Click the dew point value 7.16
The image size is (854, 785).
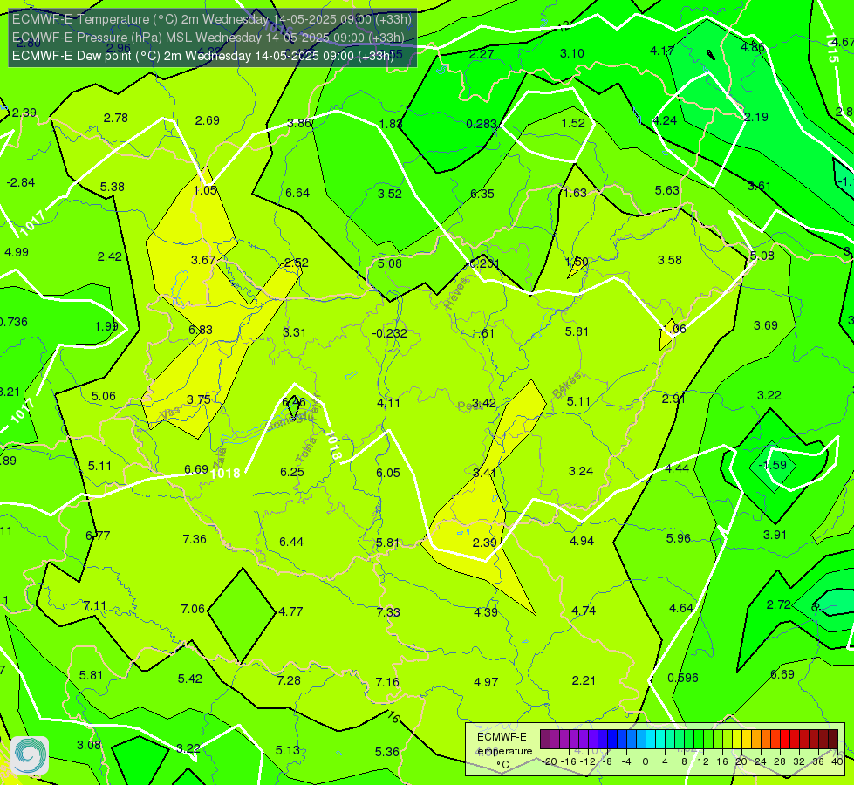[387, 682]
